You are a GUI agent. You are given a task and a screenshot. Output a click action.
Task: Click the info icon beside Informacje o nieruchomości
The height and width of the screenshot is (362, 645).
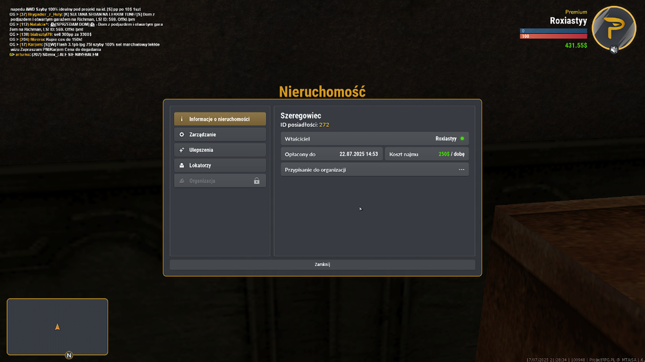click(181, 119)
